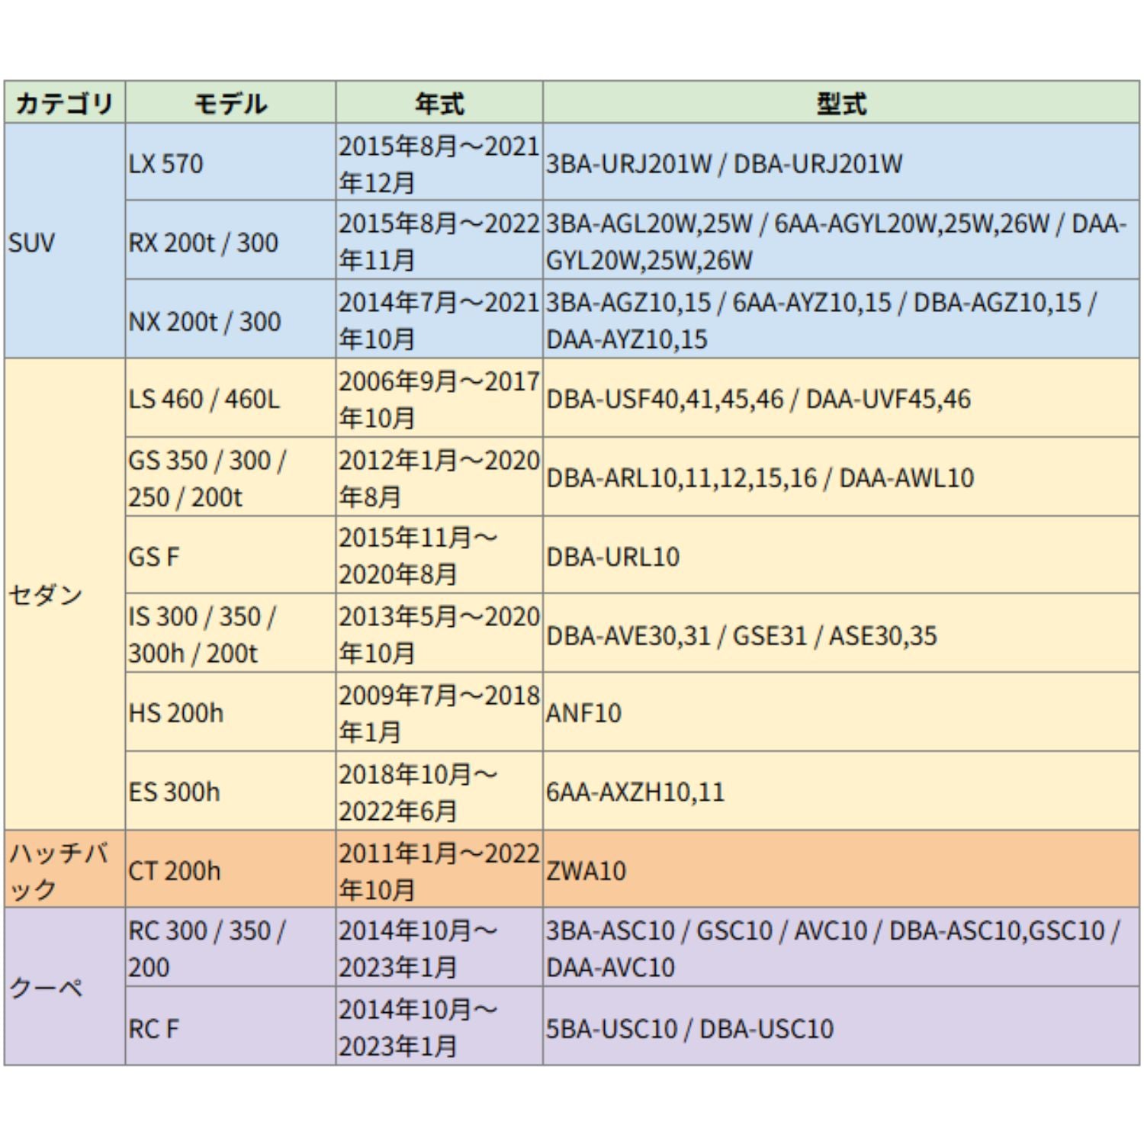Select the RC 300 row's 2014年10月〜2023年1月 cell
1144x1144 pixels.
[439, 947]
